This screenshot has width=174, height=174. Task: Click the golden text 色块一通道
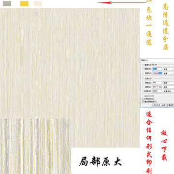pyautogui.click(x=149, y=26)
